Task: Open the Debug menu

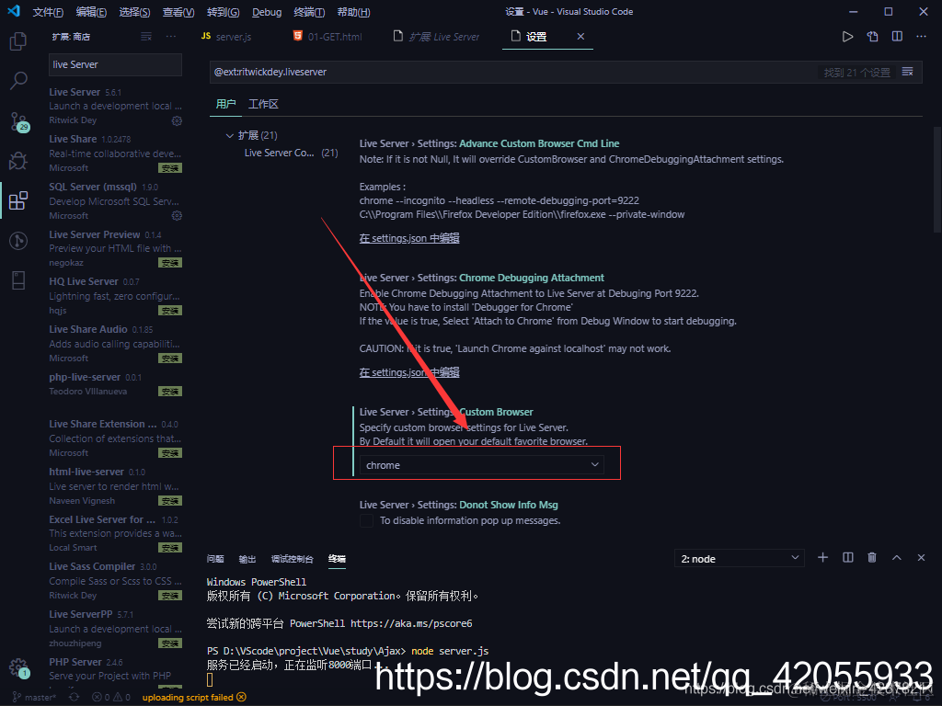Action: click(x=267, y=12)
